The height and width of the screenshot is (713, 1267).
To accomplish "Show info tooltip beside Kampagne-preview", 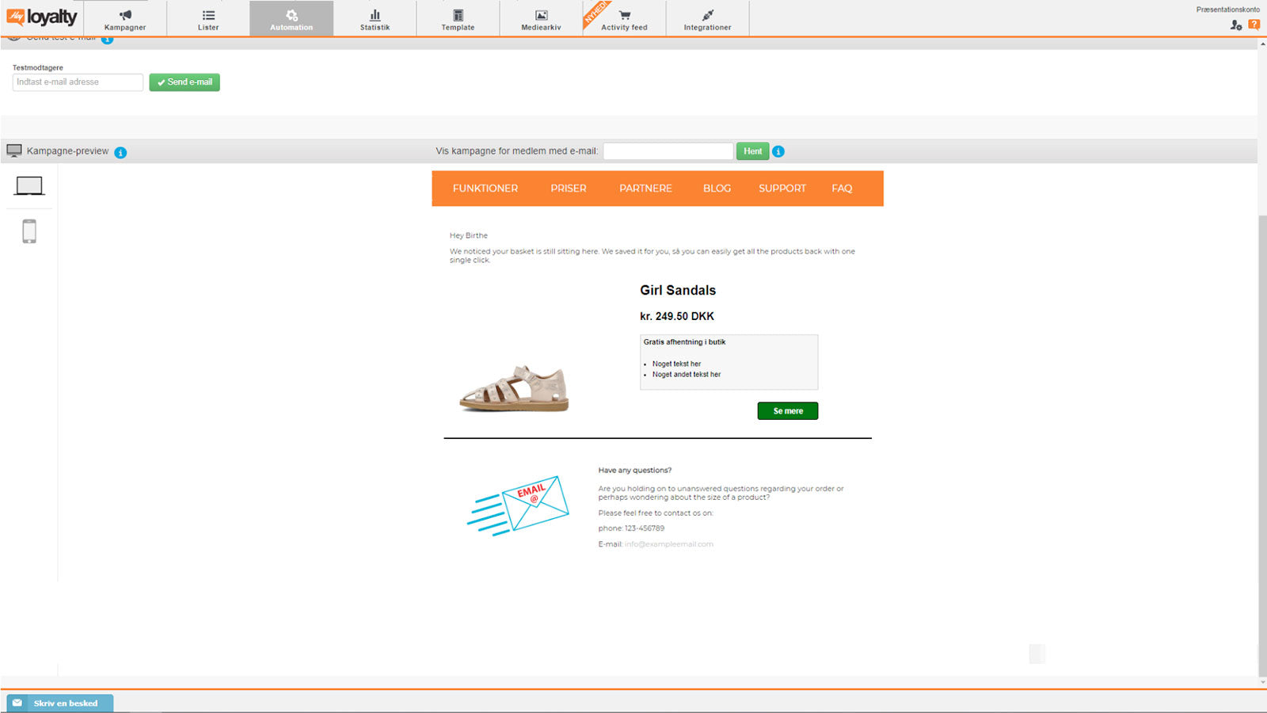I will 120,152.
